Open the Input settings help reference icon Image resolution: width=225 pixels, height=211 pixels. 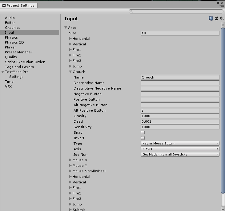(211, 18)
